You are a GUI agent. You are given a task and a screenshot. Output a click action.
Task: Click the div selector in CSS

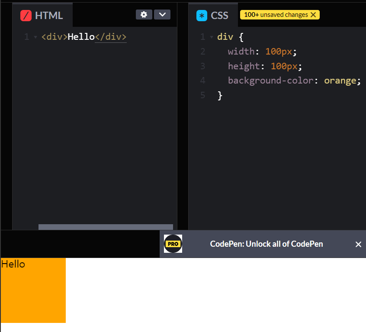[225, 37]
